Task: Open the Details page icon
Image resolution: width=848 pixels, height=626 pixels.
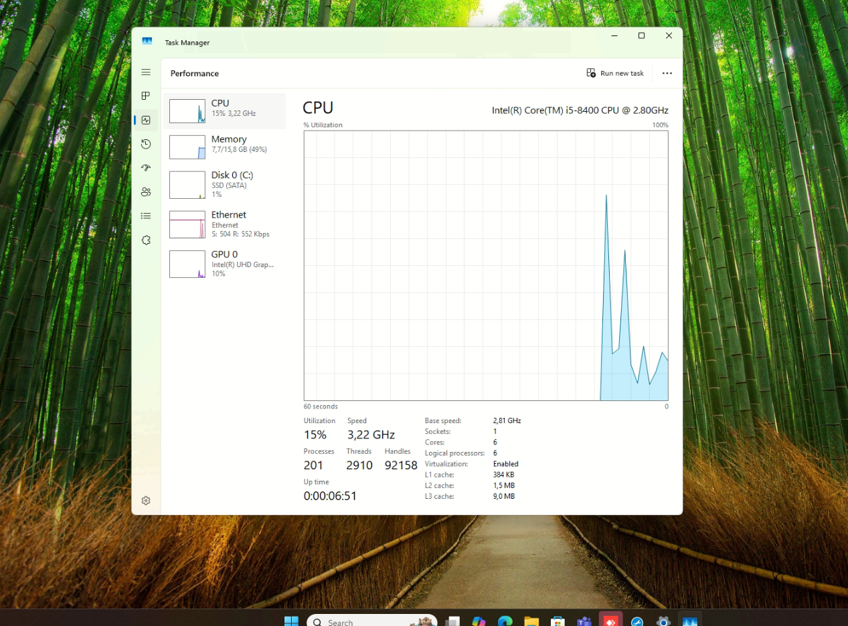Action: click(x=146, y=216)
